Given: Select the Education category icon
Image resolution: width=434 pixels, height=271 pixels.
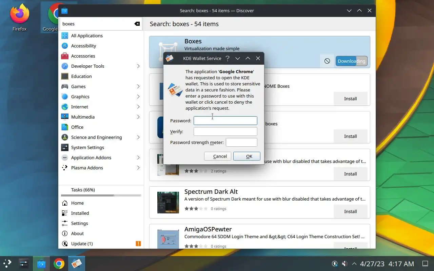Looking at the screenshot, I should 65,76.
